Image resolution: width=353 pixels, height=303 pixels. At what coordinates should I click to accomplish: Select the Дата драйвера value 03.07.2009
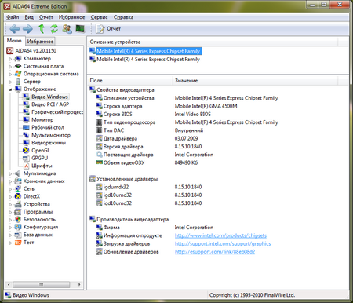click(x=186, y=138)
